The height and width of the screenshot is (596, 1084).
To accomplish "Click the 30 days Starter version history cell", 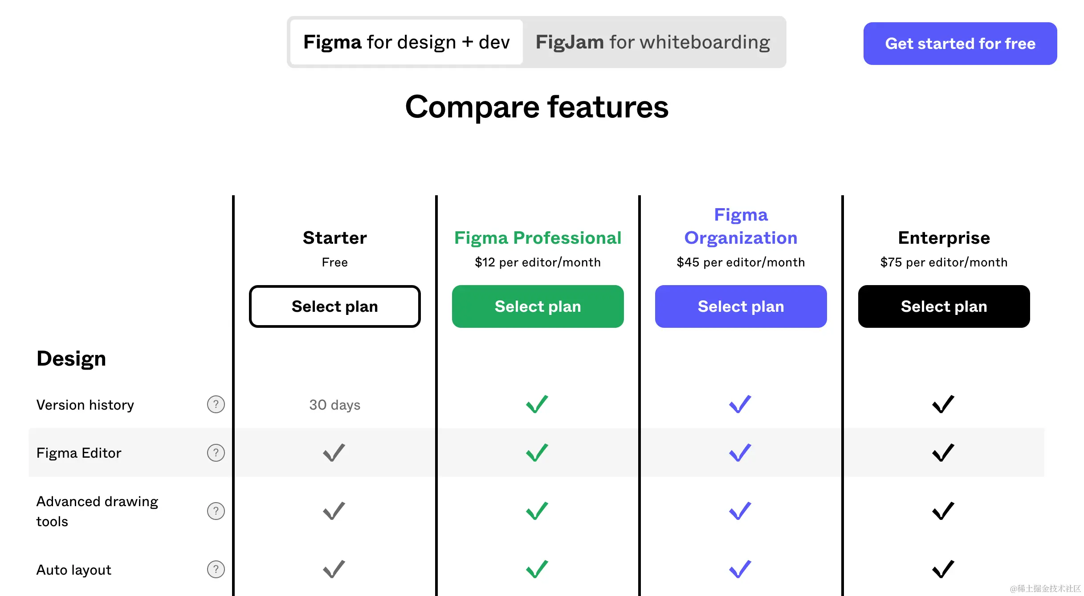I will (x=334, y=405).
